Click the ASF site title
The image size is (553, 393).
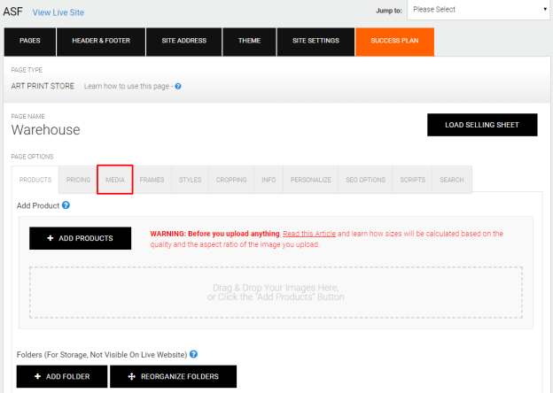coord(12,12)
